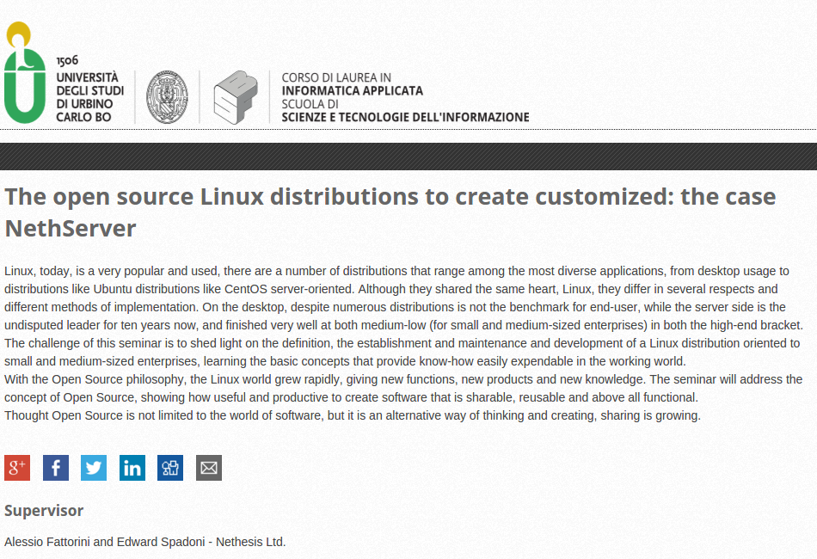817x559 pixels.
Task: Click Informatica Applicata course heading
Action: pos(353,90)
